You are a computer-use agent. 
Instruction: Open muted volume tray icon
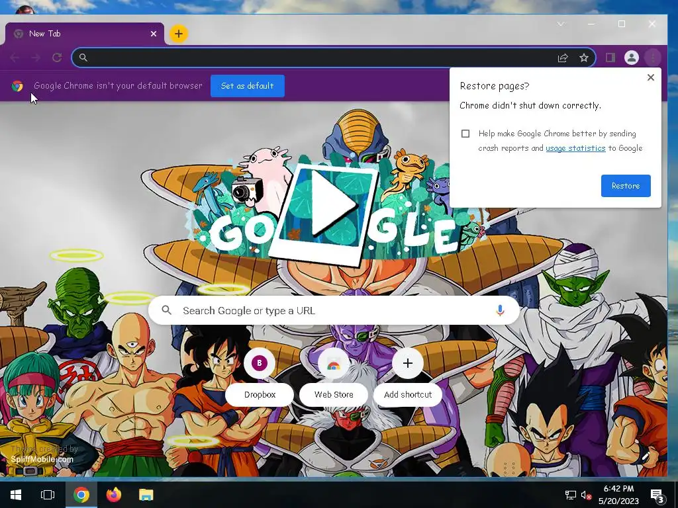click(587, 495)
